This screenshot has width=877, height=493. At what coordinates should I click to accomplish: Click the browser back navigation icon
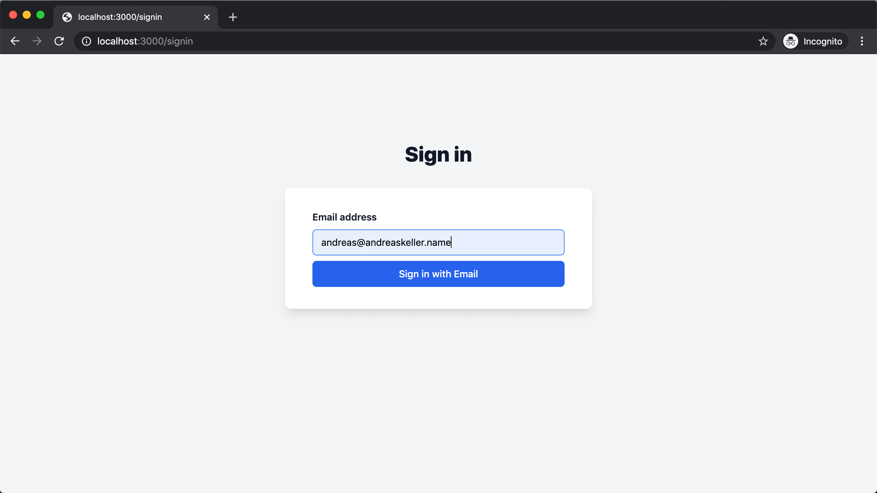tap(14, 41)
